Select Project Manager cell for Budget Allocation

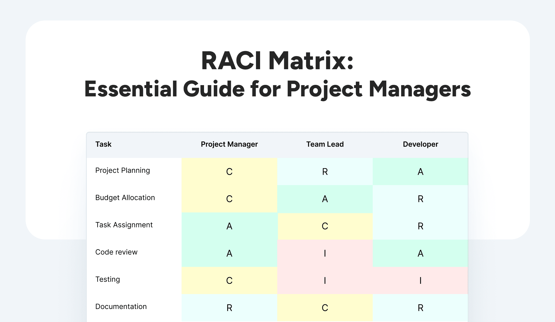pyautogui.click(x=229, y=199)
